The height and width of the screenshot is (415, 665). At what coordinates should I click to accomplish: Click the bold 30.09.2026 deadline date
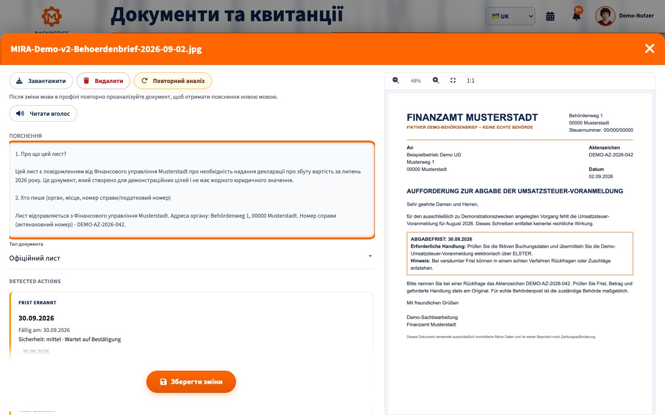click(x=36, y=318)
